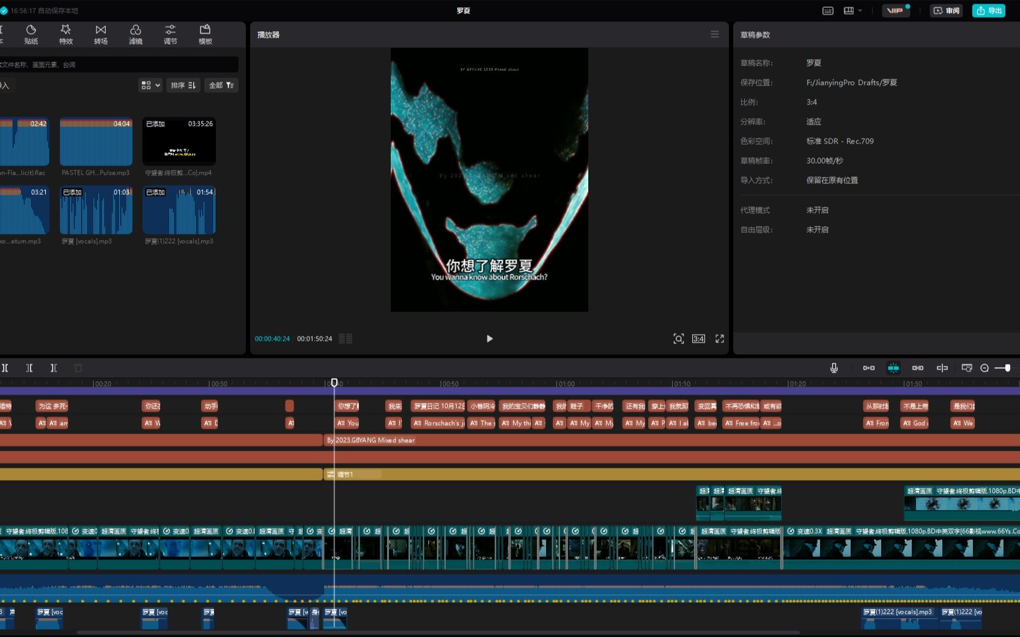This screenshot has width=1020, height=637.
Task: Select the PASTEL GH...Pulse.mp3 audio thumbnail
Action: (x=96, y=141)
